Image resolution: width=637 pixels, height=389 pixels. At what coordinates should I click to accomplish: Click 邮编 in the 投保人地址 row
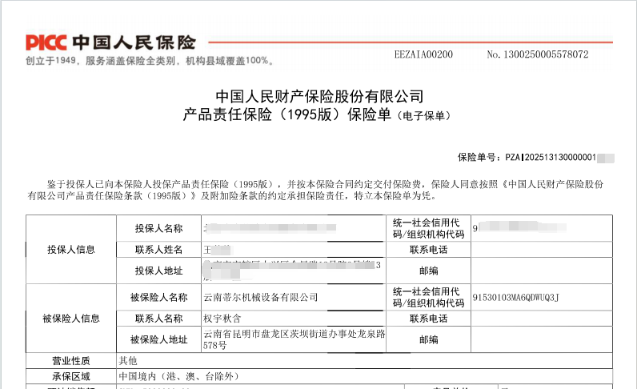click(429, 271)
